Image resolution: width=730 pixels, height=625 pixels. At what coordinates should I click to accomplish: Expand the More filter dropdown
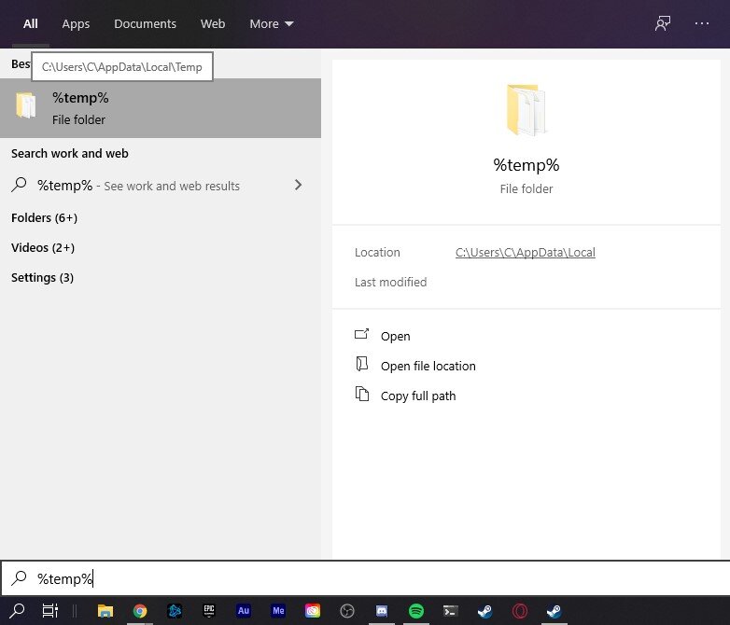click(271, 23)
